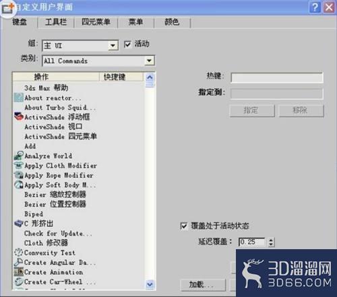Viewport: 337px width, 297px height.
Task: Select the ActiveShade 四元菜单 action
Action: [x=61, y=136]
